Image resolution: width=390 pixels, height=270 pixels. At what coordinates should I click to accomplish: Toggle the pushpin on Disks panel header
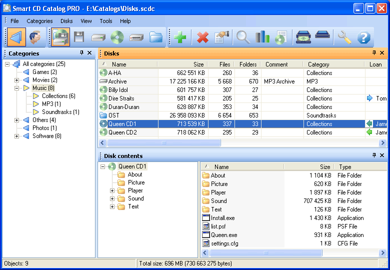pyautogui.click(x=373, y=53)
